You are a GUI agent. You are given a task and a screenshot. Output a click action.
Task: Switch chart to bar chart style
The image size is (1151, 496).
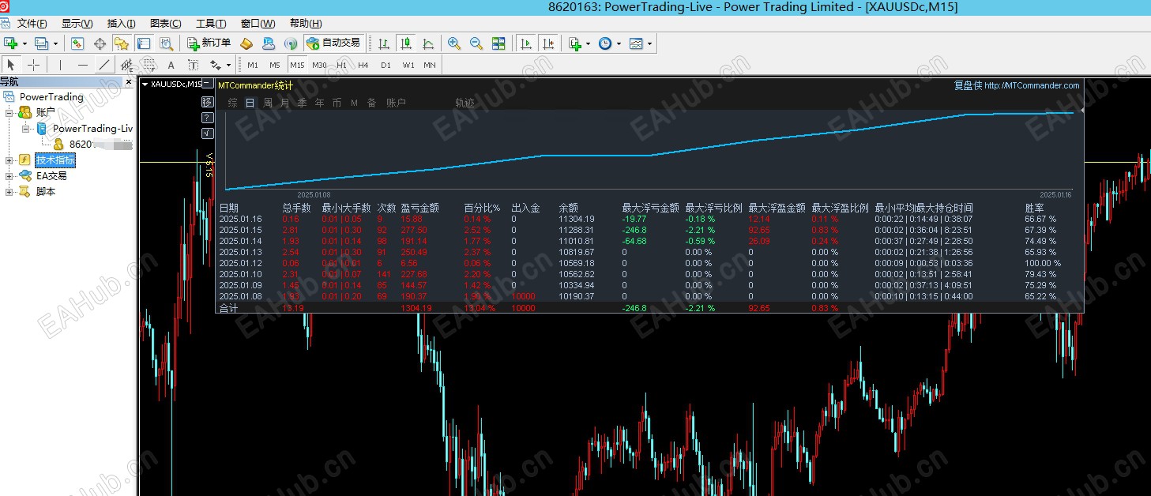coord(384,43)
